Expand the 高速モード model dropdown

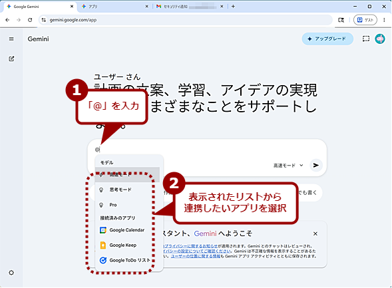click(288, 166)
